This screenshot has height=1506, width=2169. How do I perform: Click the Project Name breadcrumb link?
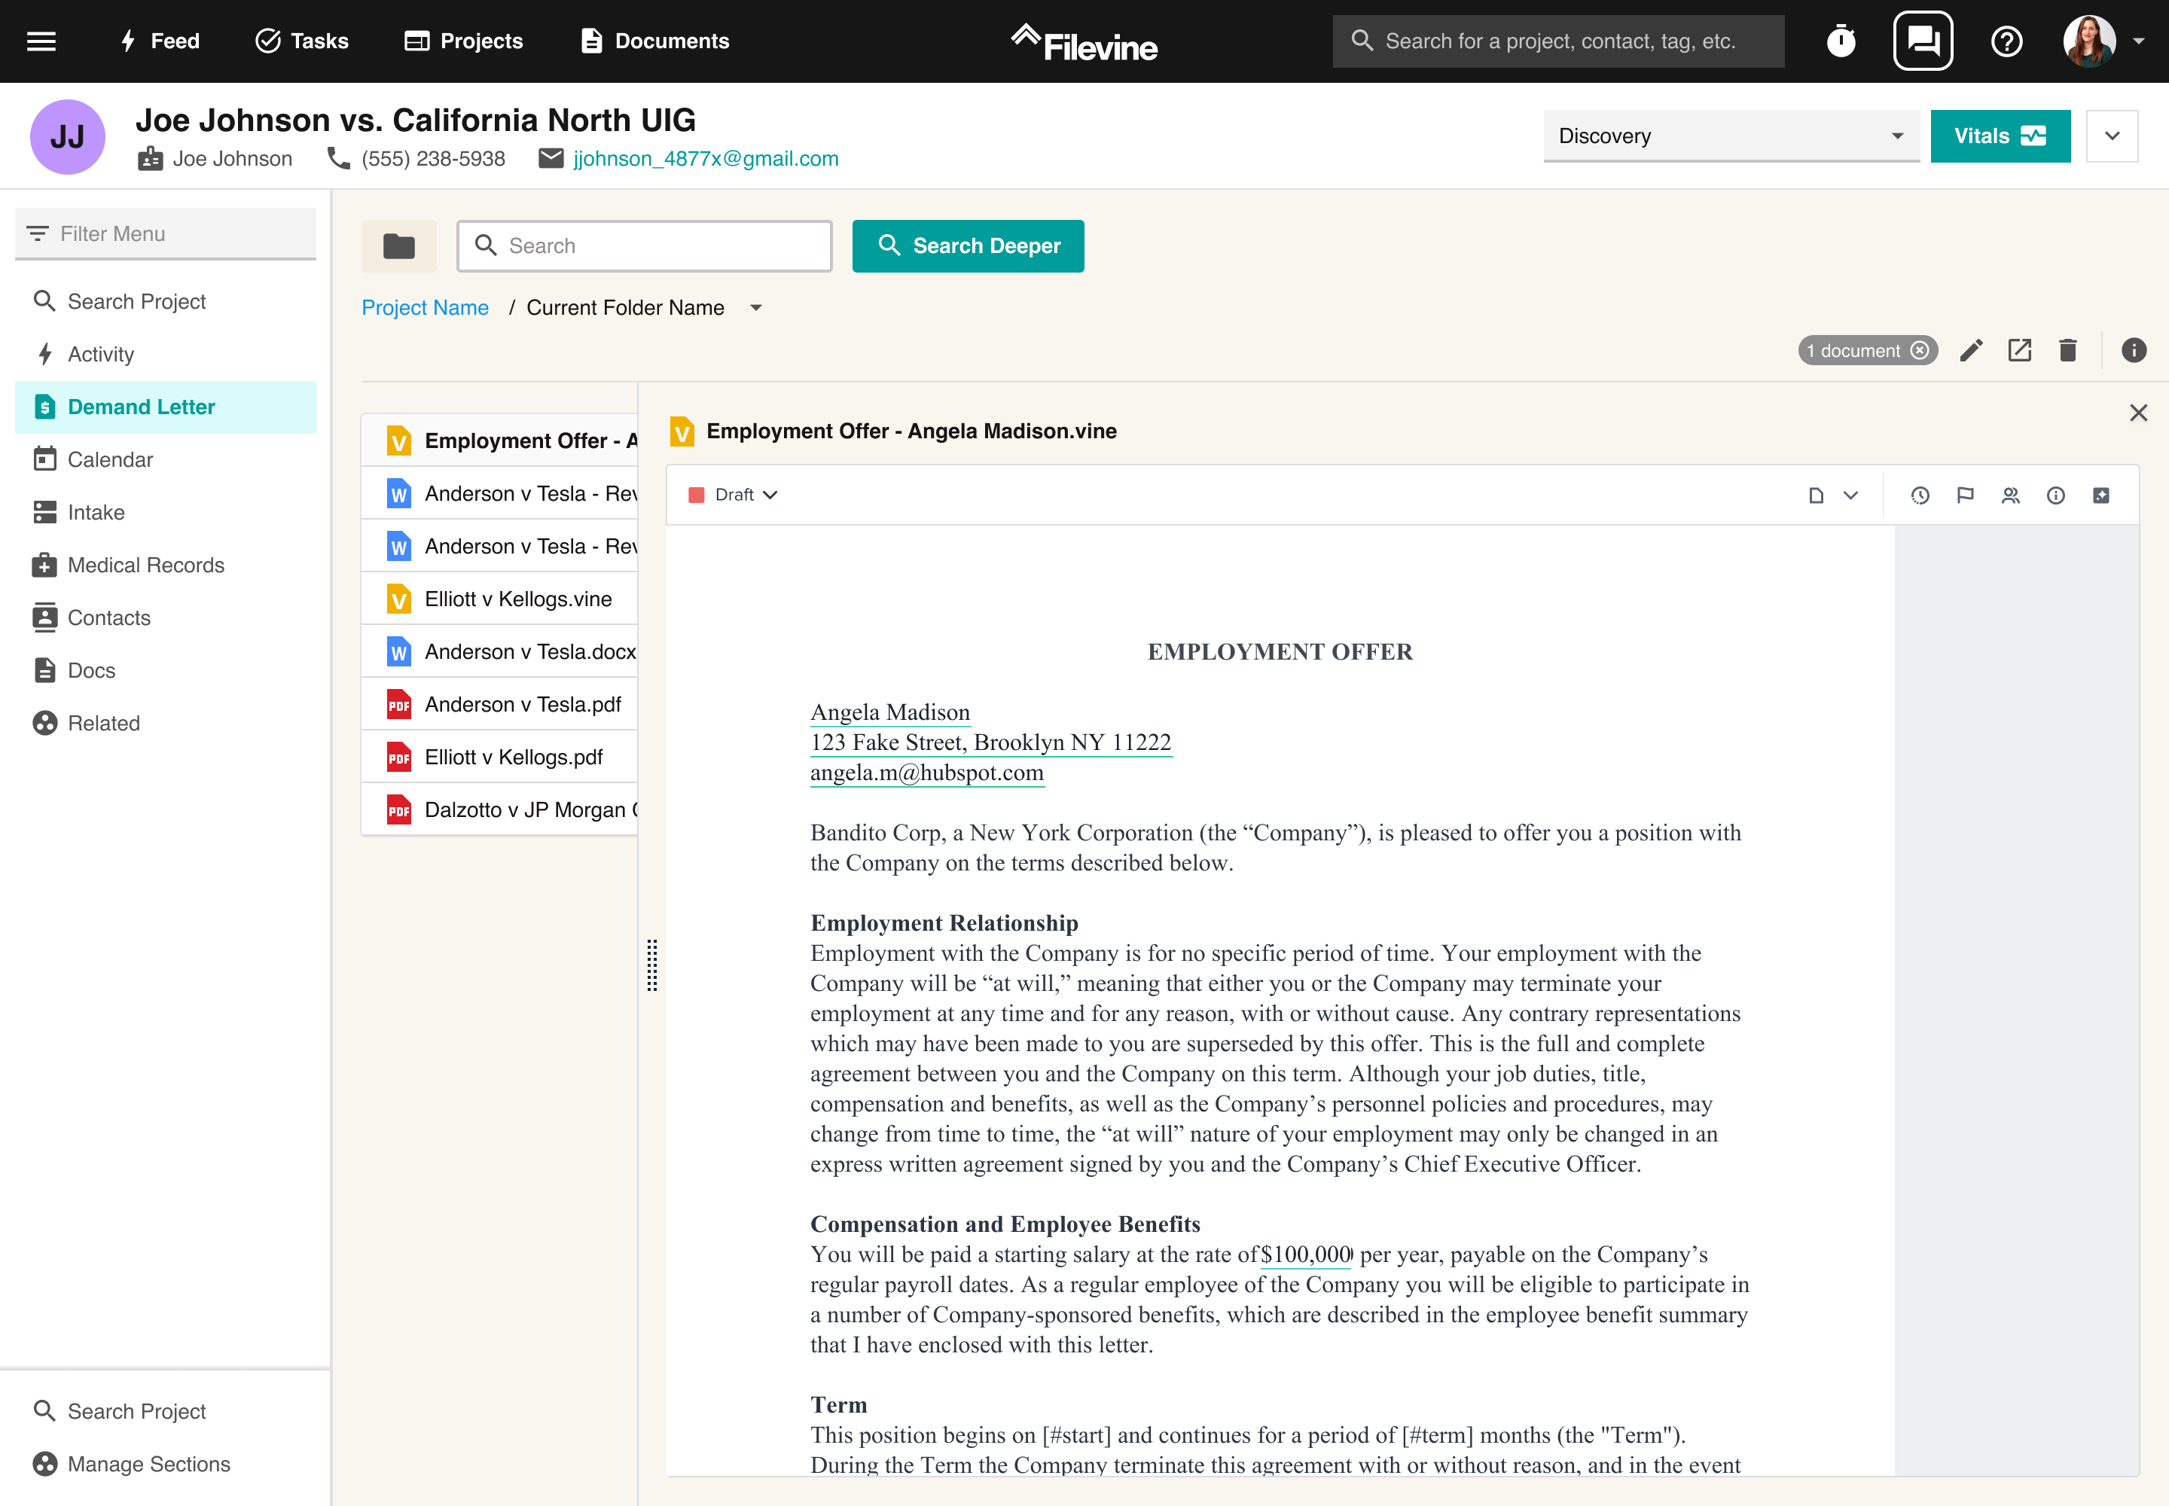coord(425,308)
